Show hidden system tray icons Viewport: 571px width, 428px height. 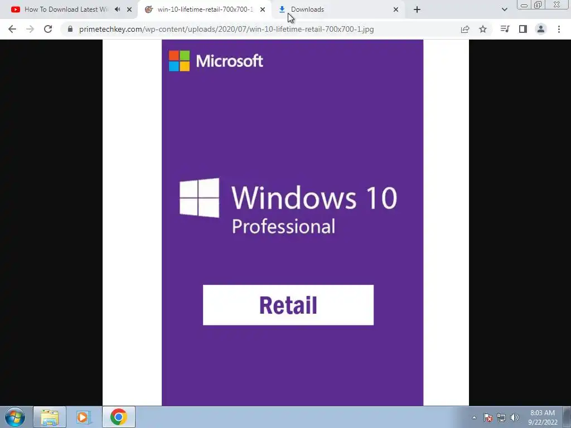[474, 417]
